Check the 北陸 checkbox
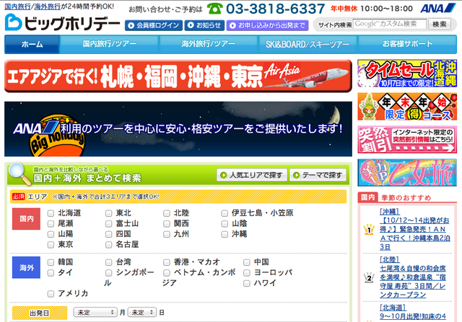Image resolution: width=462 pixels, height=322 pixels. click(x=167, y=213)
